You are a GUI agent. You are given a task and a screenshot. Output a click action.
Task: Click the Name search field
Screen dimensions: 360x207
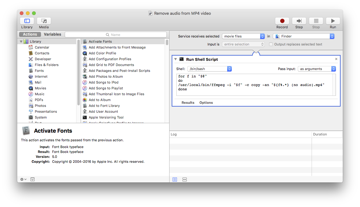coord(116,34)
